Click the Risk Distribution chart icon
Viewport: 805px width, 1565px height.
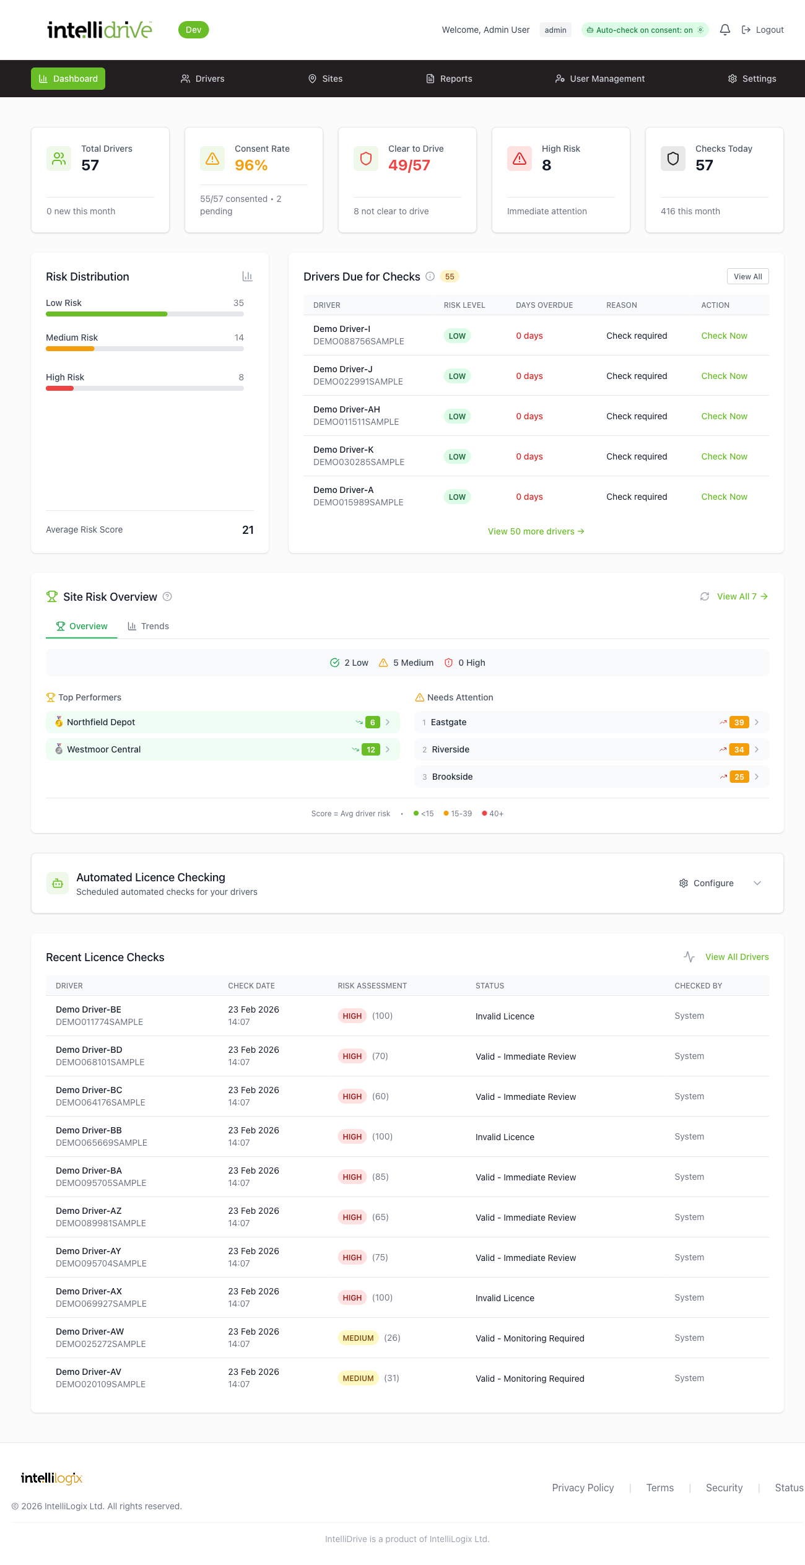pyautogui.click(x=248, y=276)
